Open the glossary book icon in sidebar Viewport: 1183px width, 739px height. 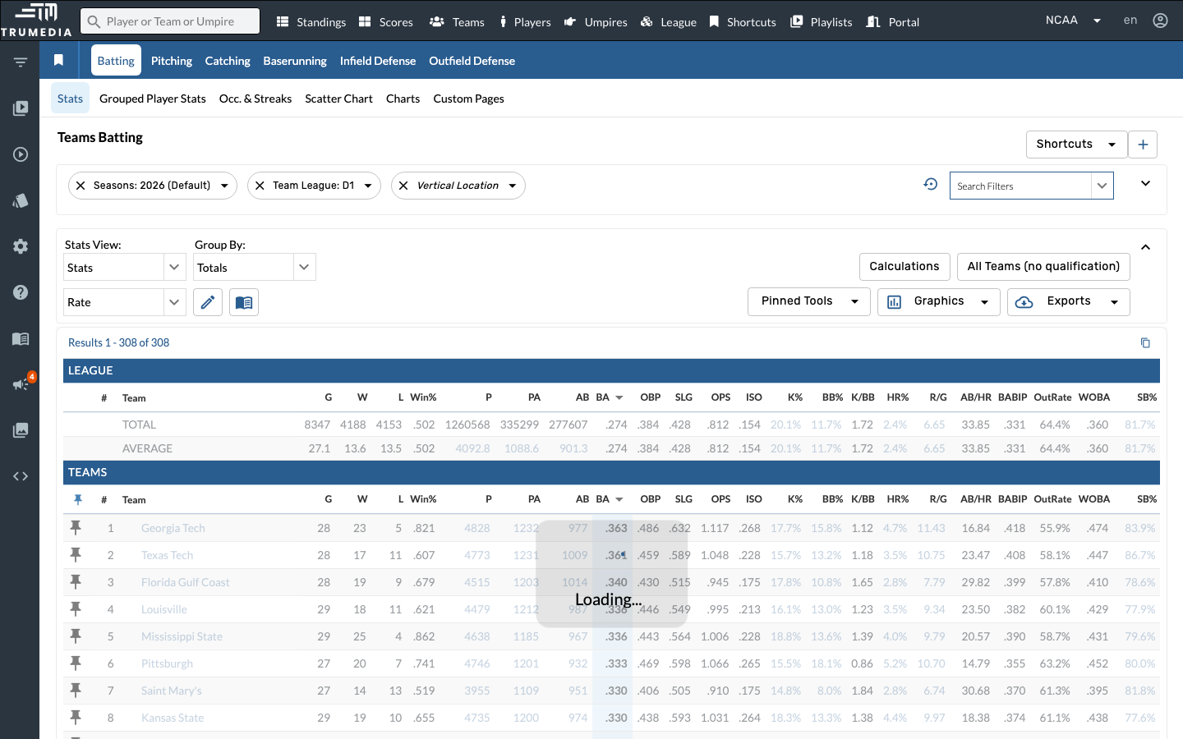pos(21,338)
